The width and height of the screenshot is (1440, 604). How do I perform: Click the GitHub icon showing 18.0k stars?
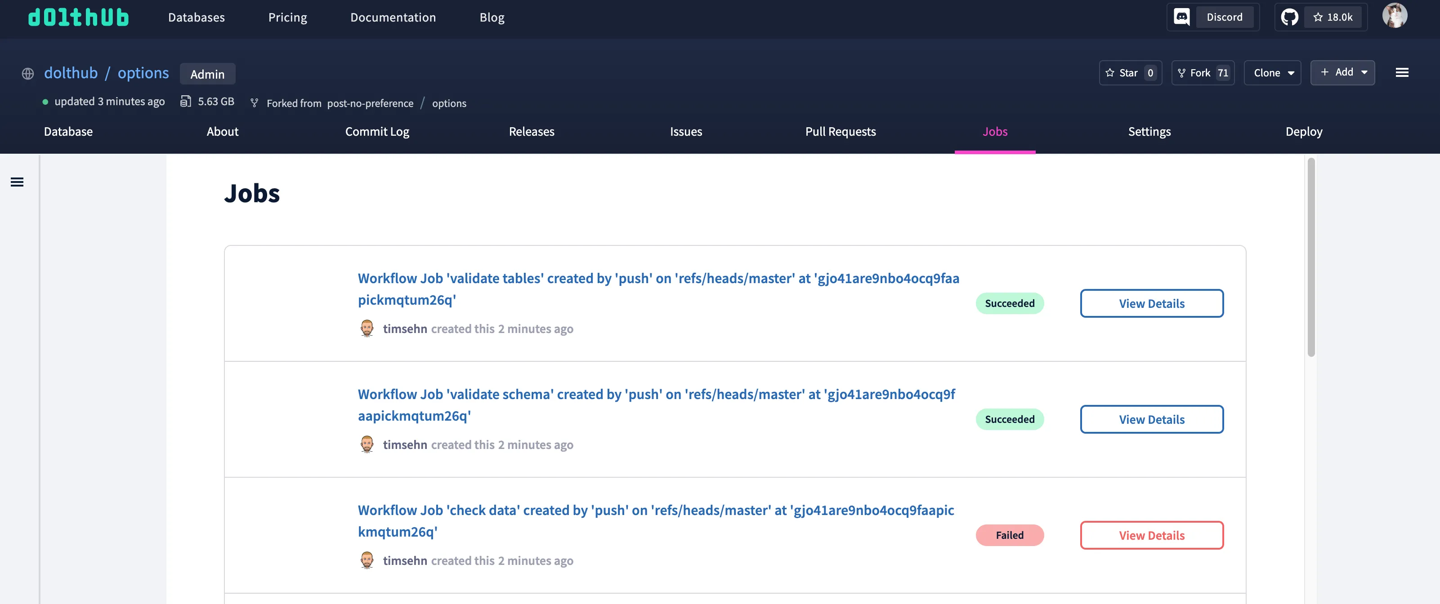(x=1290, y=17)
